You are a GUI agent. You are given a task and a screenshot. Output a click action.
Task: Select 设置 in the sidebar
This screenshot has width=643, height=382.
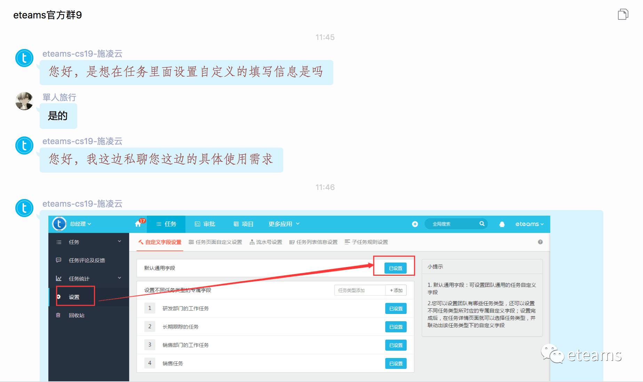pyautogui.click(x=74, y=297)
